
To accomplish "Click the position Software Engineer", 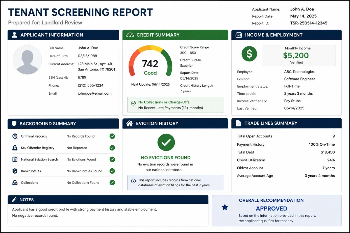I will (x=300, y=79).
